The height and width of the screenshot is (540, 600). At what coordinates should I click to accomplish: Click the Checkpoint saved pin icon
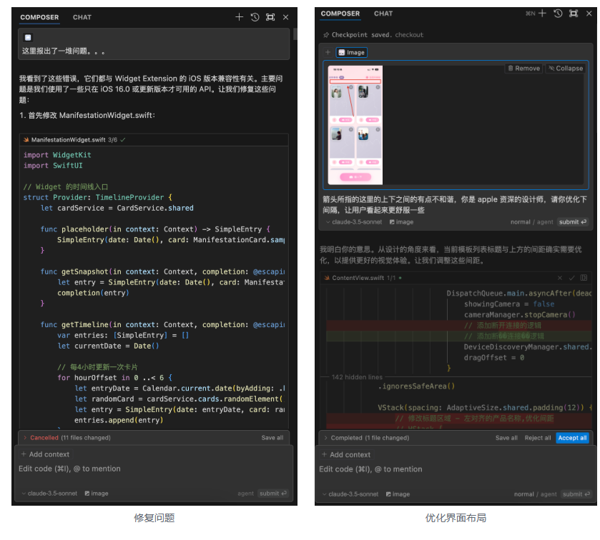pyautogui.click(x=326, y=35)
